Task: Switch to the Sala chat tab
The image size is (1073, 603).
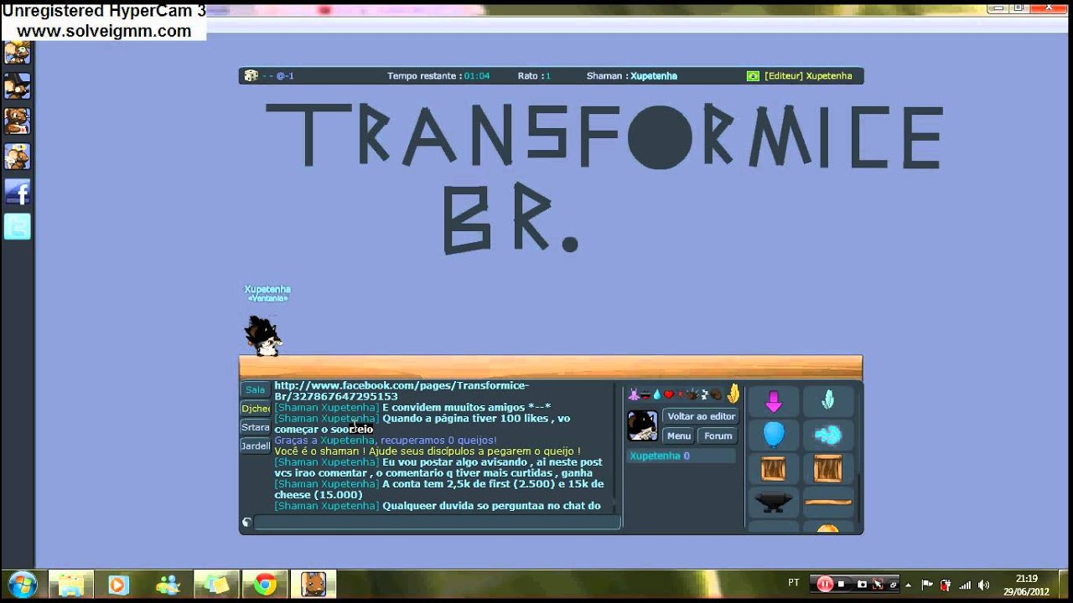Action: (256, 389)
